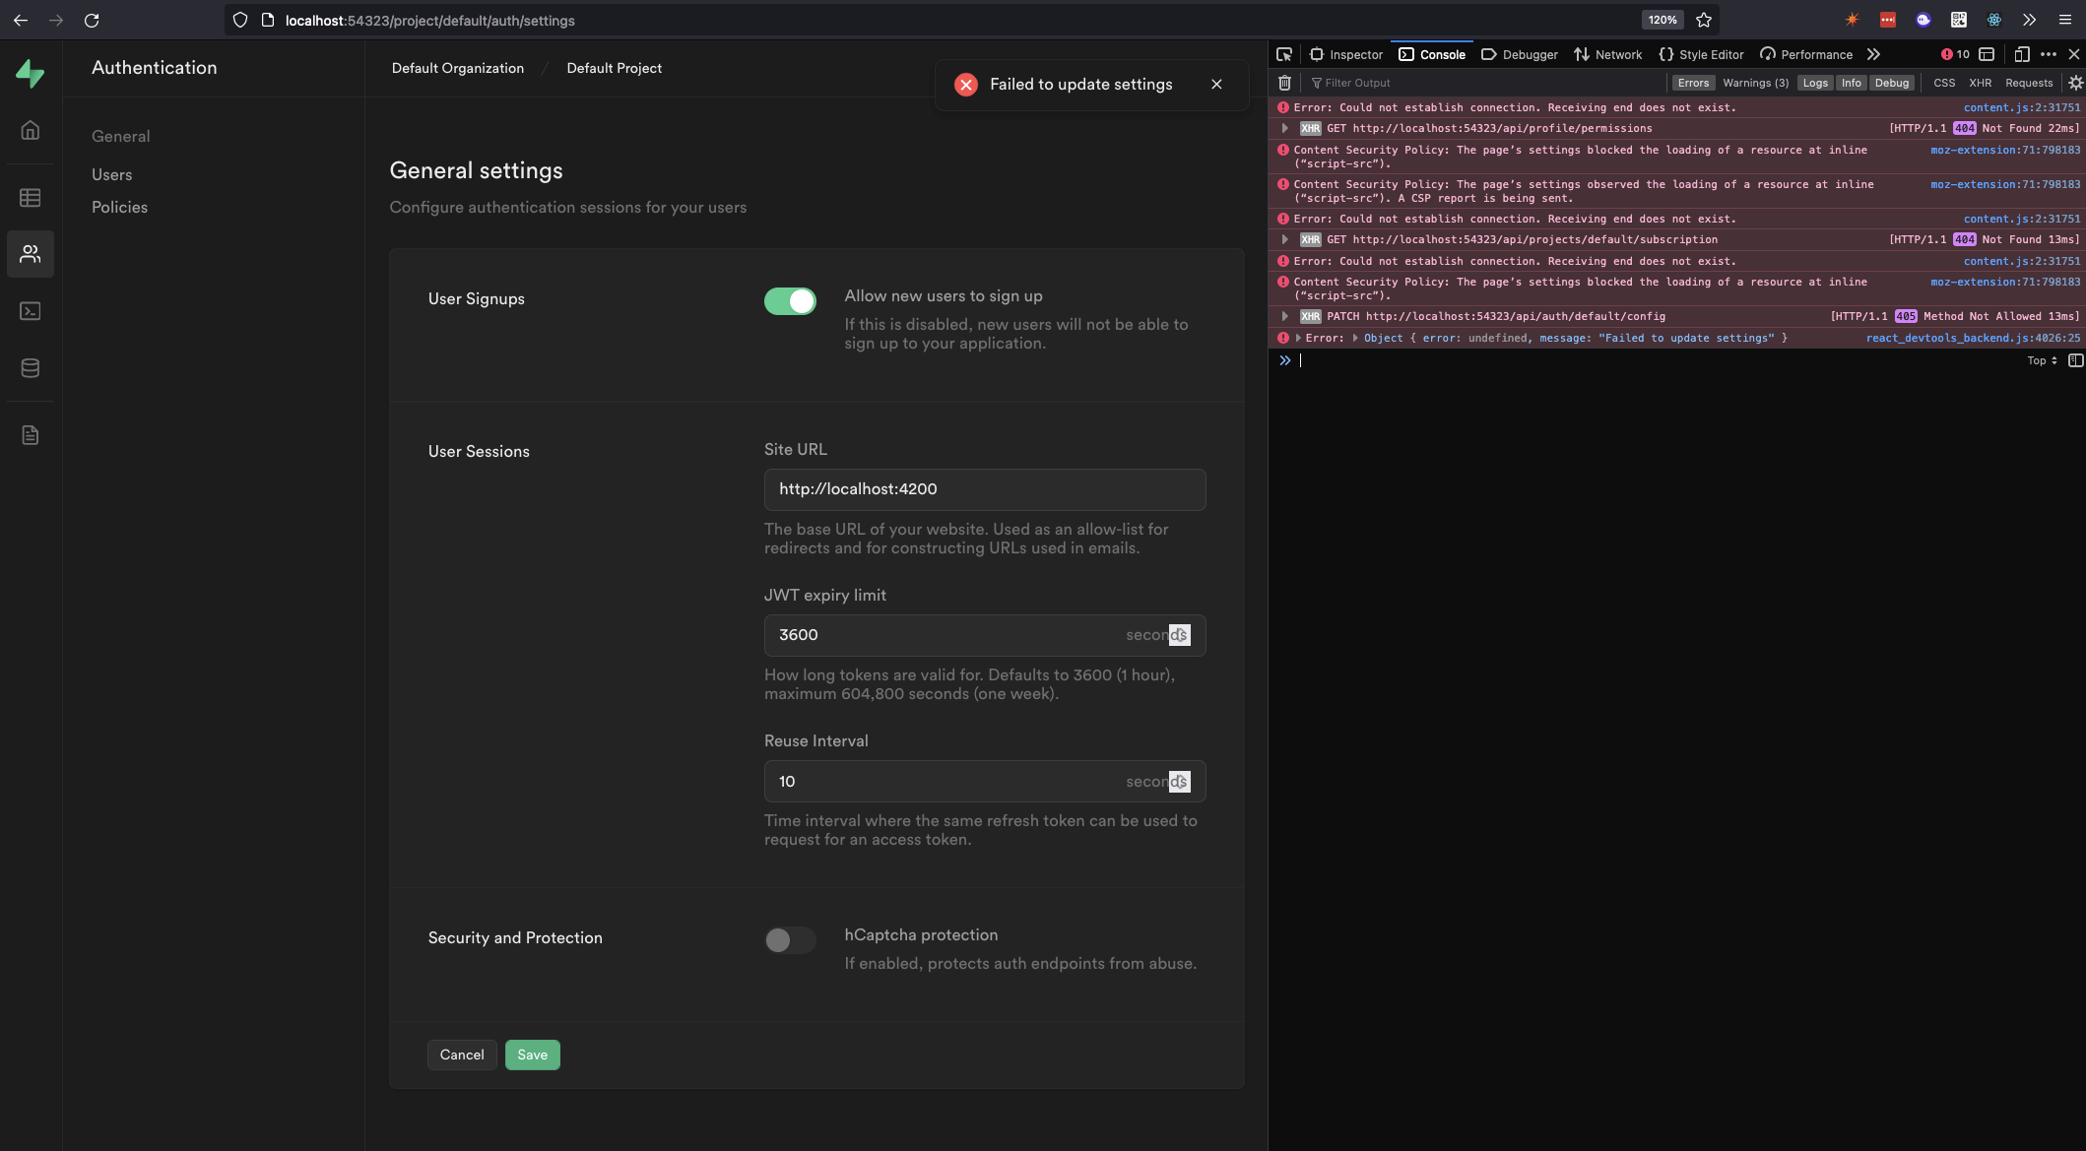This screenshot has width=2086, height=1151.
Task: Disable the Allow new users to sign up toggle
Action: pyautogui.click(x=790, y=301)
